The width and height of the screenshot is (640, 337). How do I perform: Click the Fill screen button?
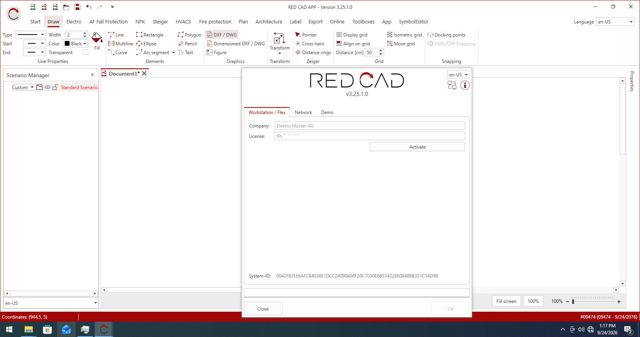point(506,301)
